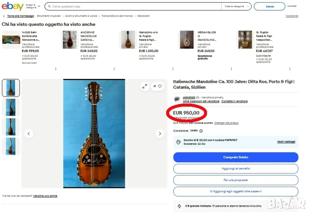Image resolution: width=310 pixels, height=214 pixels.
Task: Open the Mandolini breadcrumb category
Action: tap(143, 16)
